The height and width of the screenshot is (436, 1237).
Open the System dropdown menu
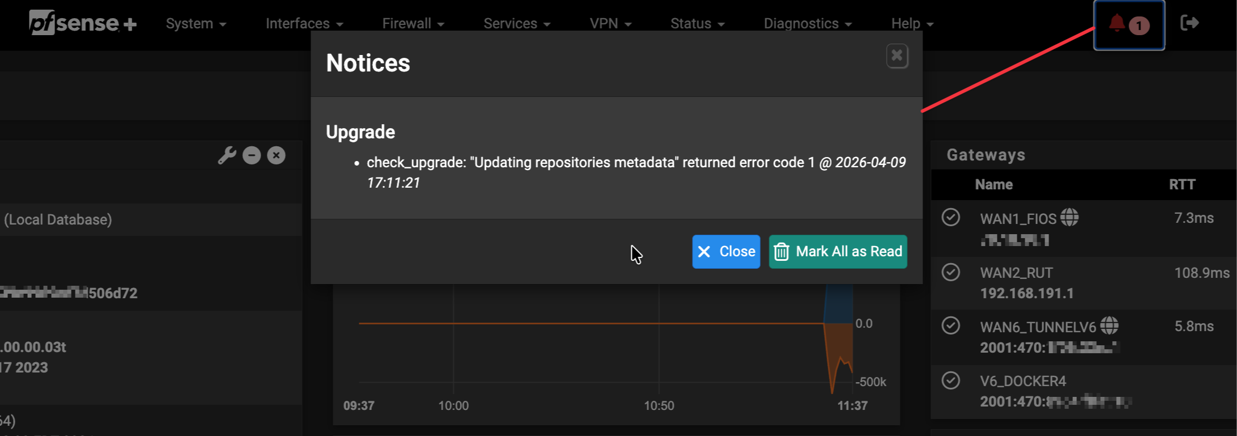pos(196,24)
